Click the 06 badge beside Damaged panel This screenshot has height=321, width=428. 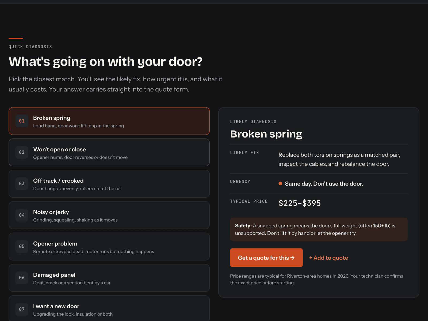pos(22,278)
